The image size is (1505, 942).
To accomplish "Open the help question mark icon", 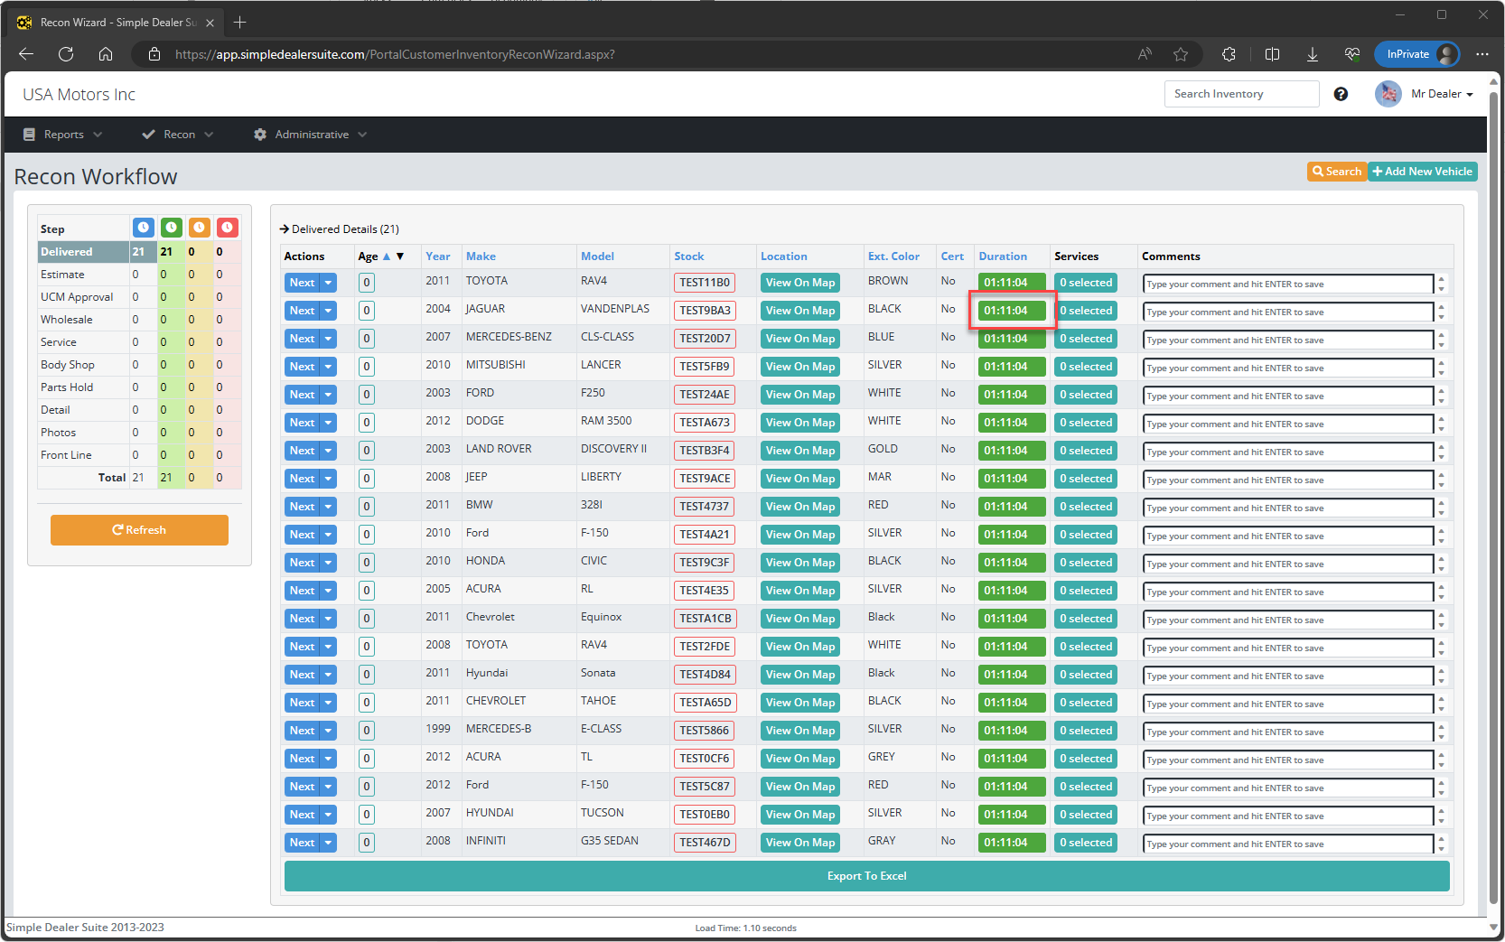I will tap(1341, 94).
